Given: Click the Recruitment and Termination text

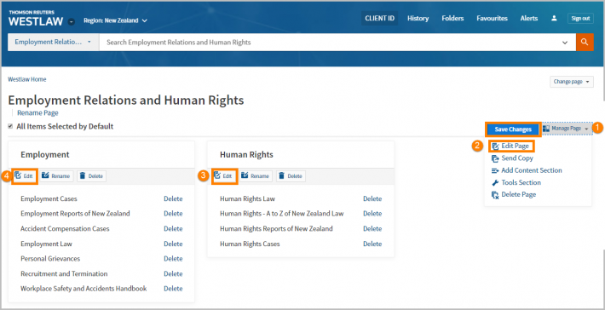Looking at the screenshot, I should click(64, 273).
